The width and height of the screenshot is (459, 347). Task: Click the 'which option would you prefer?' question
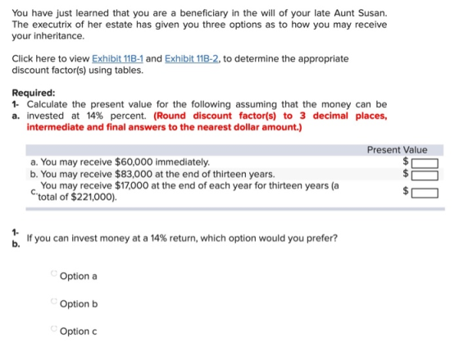point(182,238)
